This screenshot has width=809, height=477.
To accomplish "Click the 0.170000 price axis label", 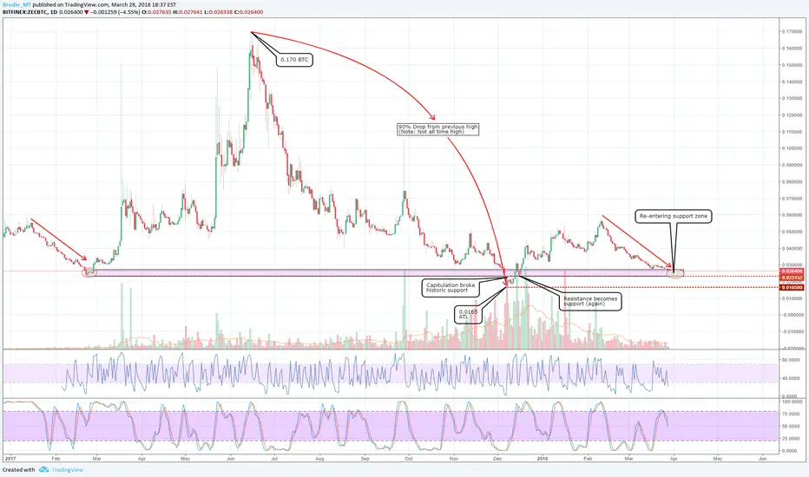I will 792,31.
